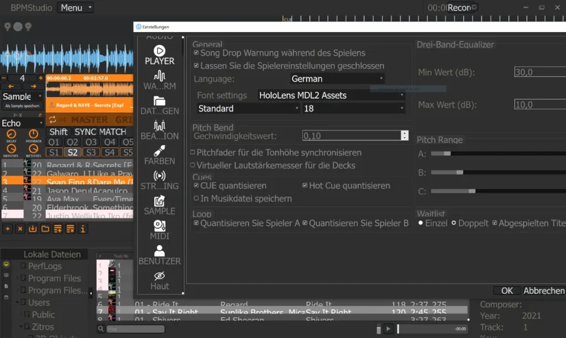Switch to the Lokale Dateien tab

[52, 254]
